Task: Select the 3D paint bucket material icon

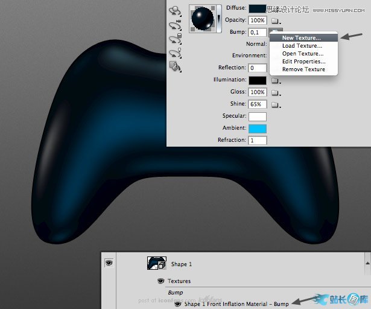Action: (175, 66)
